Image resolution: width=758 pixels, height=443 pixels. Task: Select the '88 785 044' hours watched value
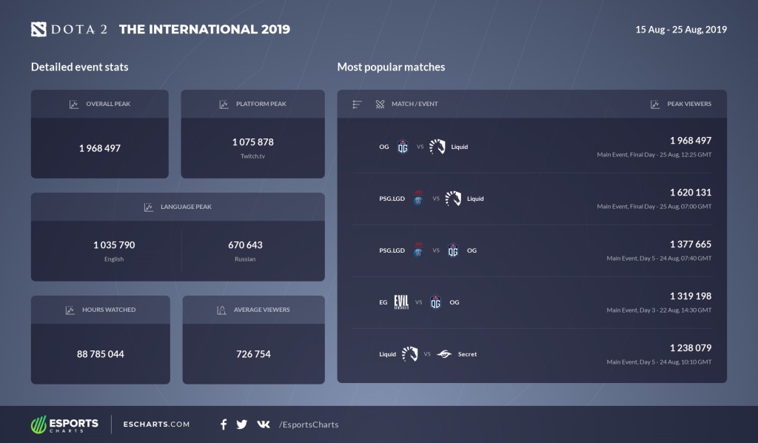tap(101, 355)
